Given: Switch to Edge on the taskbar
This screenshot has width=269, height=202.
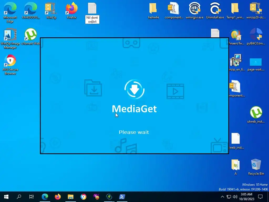Looking at the screenshot, I should tap(45, 197).
